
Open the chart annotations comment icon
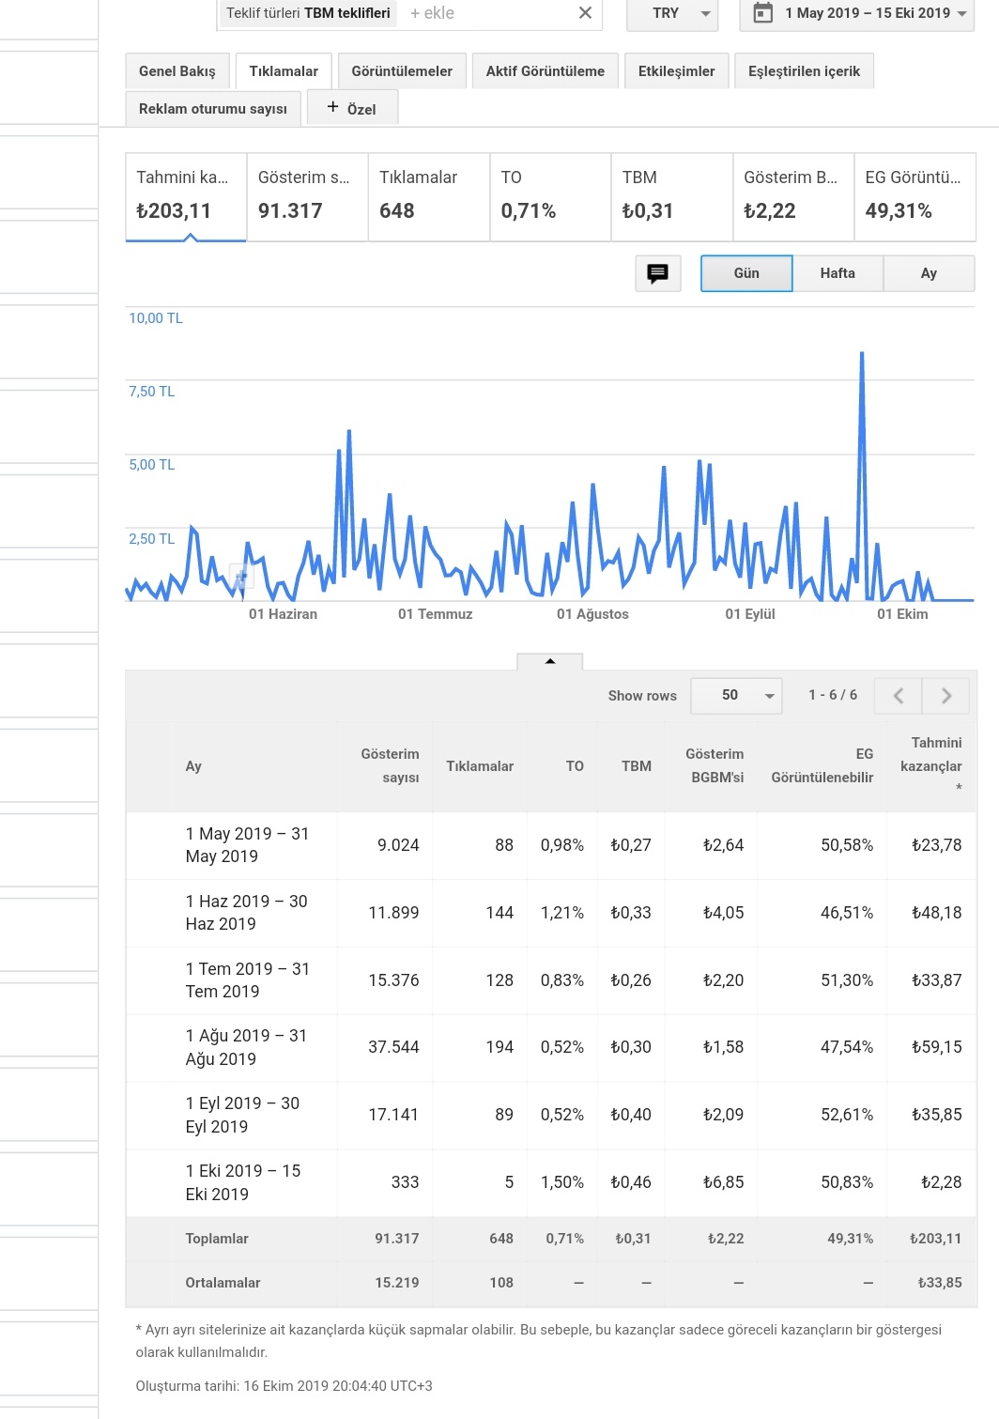(657, 273)
